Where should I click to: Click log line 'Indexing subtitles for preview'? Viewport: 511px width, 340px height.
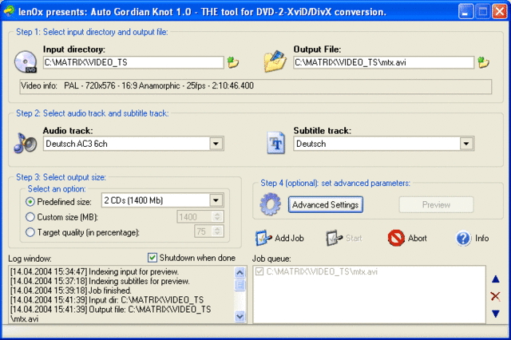click(x=100, y=281)
